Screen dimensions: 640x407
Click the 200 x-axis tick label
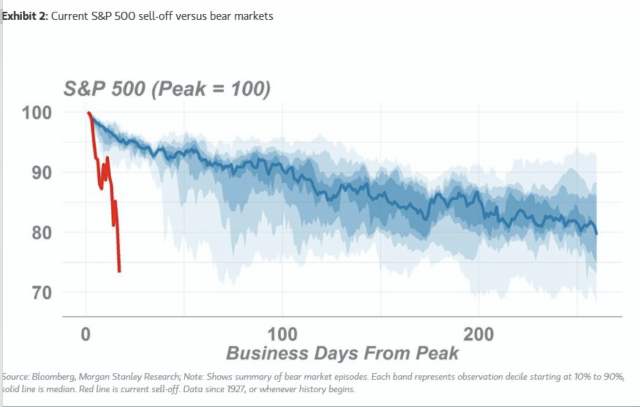[x=478, y=335]
